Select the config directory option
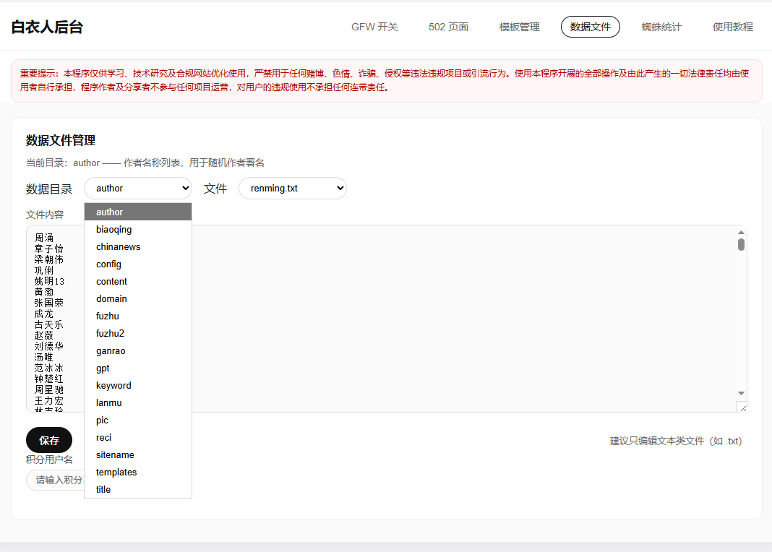This screenshot has height=552, width=772. [108, 264]
